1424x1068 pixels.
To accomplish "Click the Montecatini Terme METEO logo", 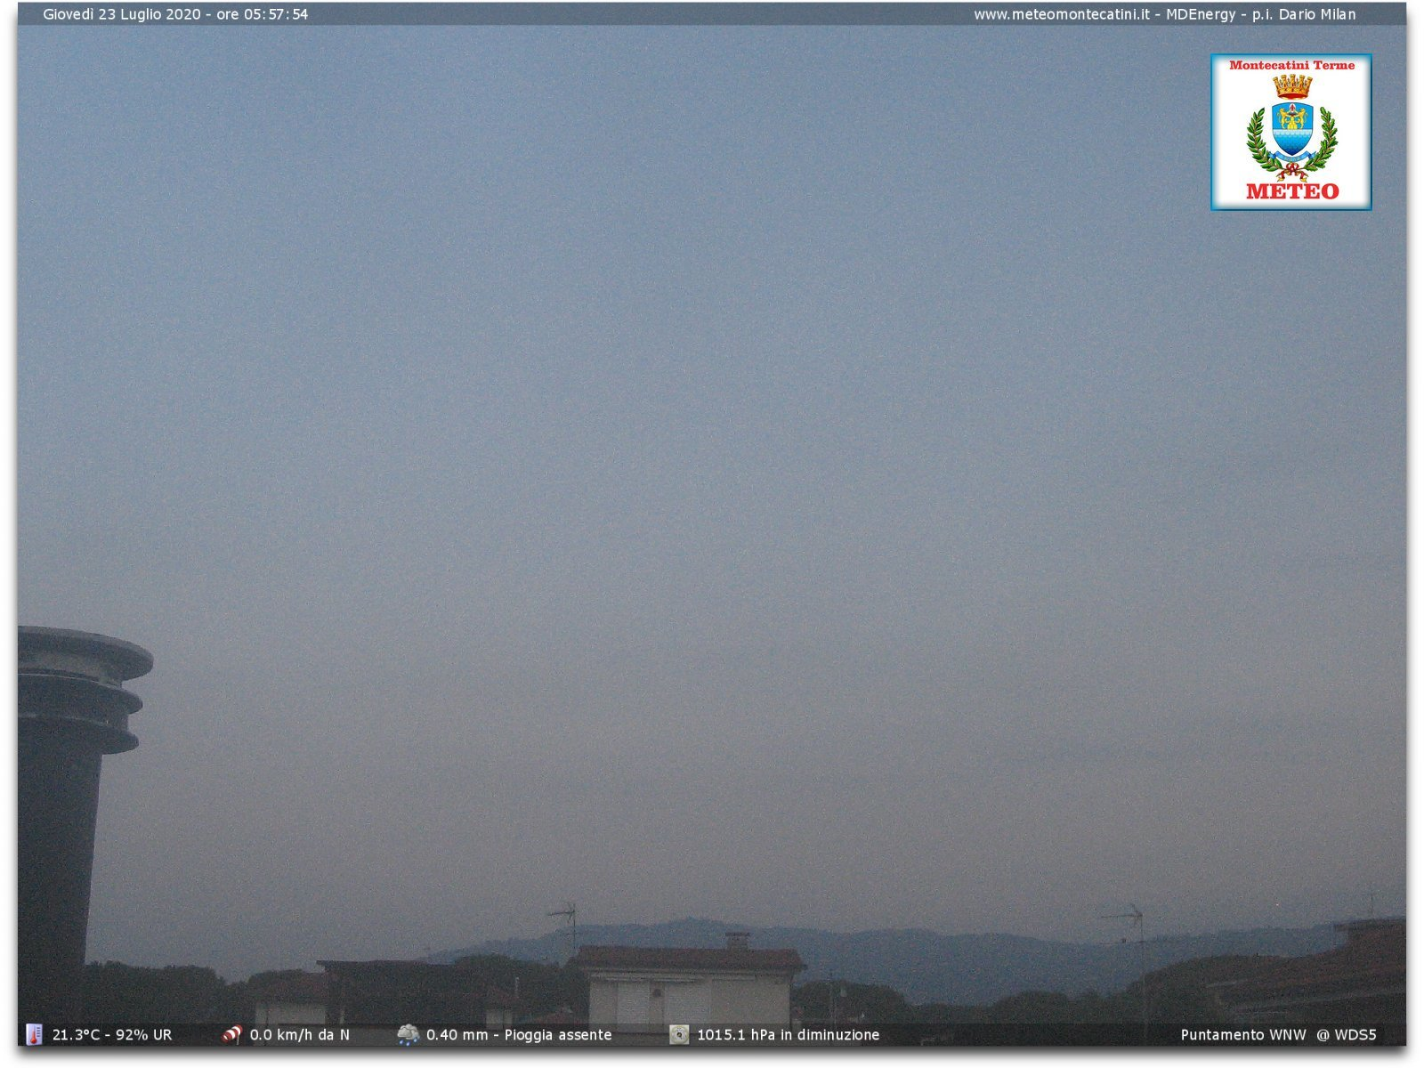I will pyautogui.click(x=1290, y=132).
